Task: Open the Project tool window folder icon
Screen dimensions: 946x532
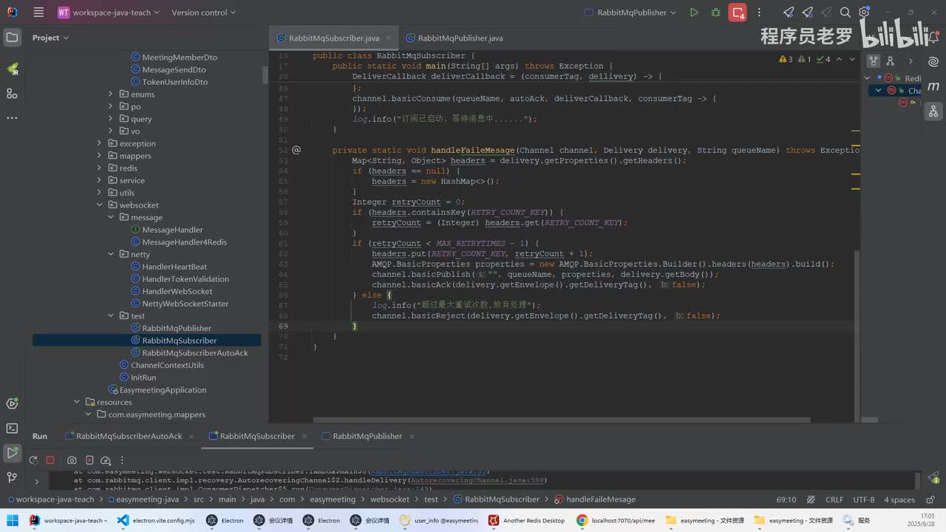Action: point(12,38)
